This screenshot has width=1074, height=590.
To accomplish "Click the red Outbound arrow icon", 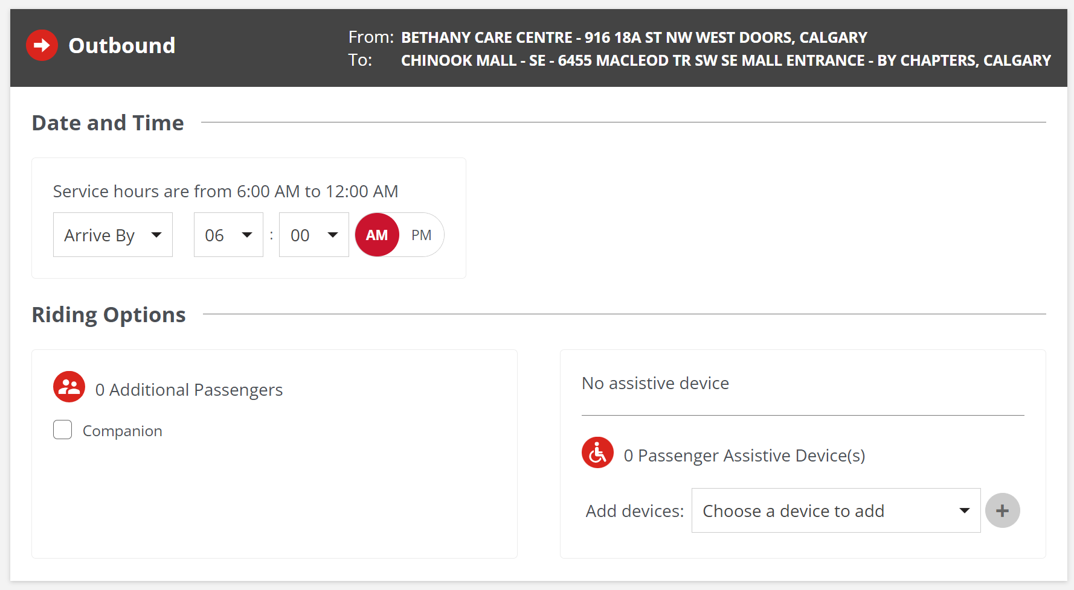I will pyautogui.click(x=42, y=45).
